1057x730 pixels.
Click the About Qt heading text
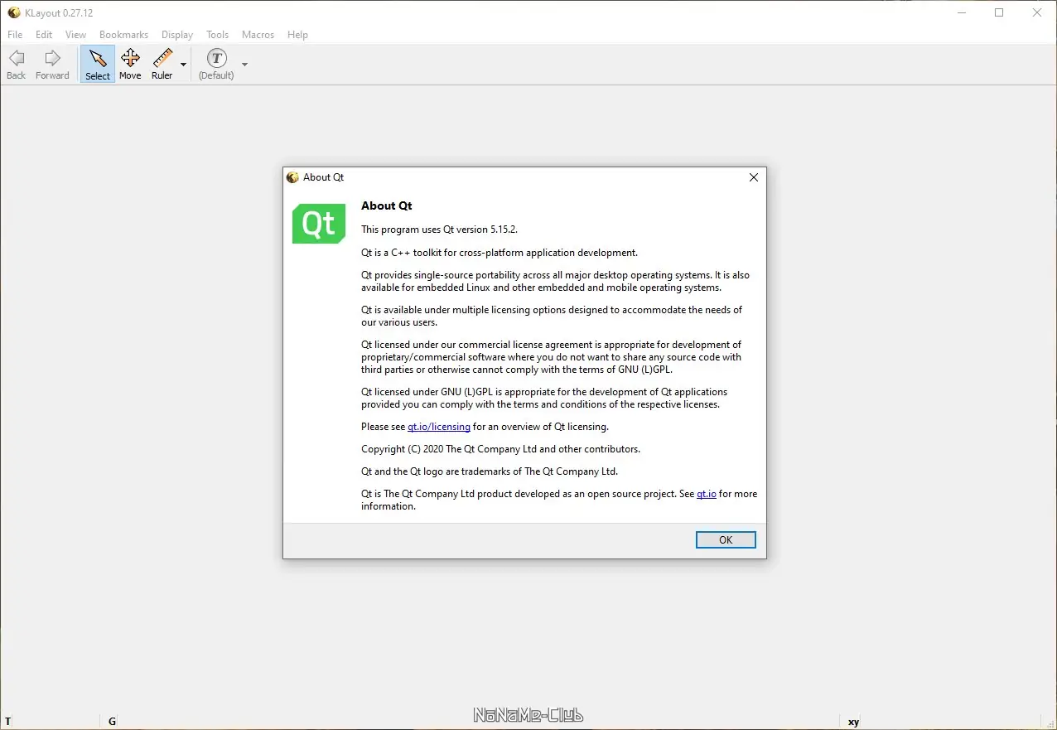point(387,205)
